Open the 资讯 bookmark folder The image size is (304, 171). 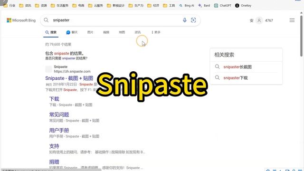tap(25, 6)
